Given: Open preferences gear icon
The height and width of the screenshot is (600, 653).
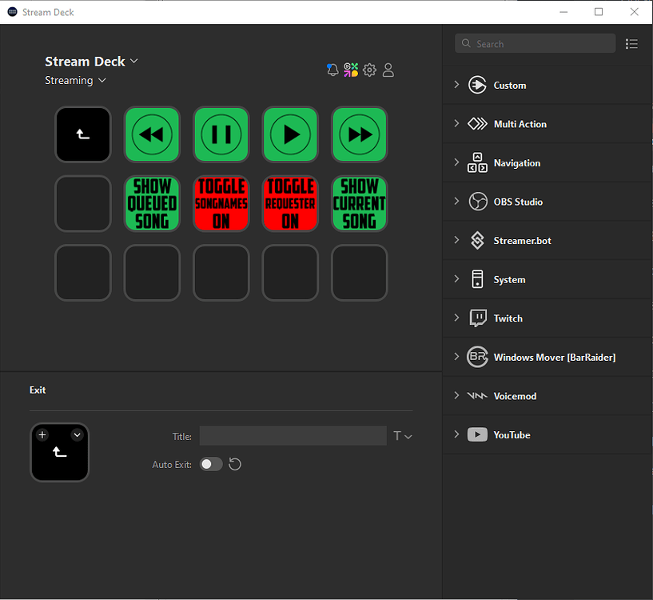Looking at the screenshot, I should click(369, 70).
